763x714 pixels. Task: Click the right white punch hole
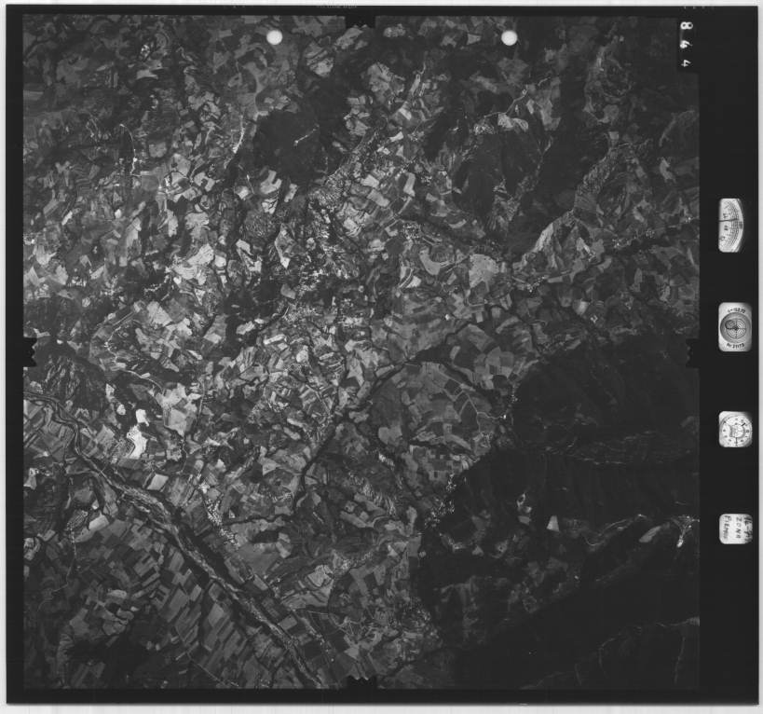509,37
